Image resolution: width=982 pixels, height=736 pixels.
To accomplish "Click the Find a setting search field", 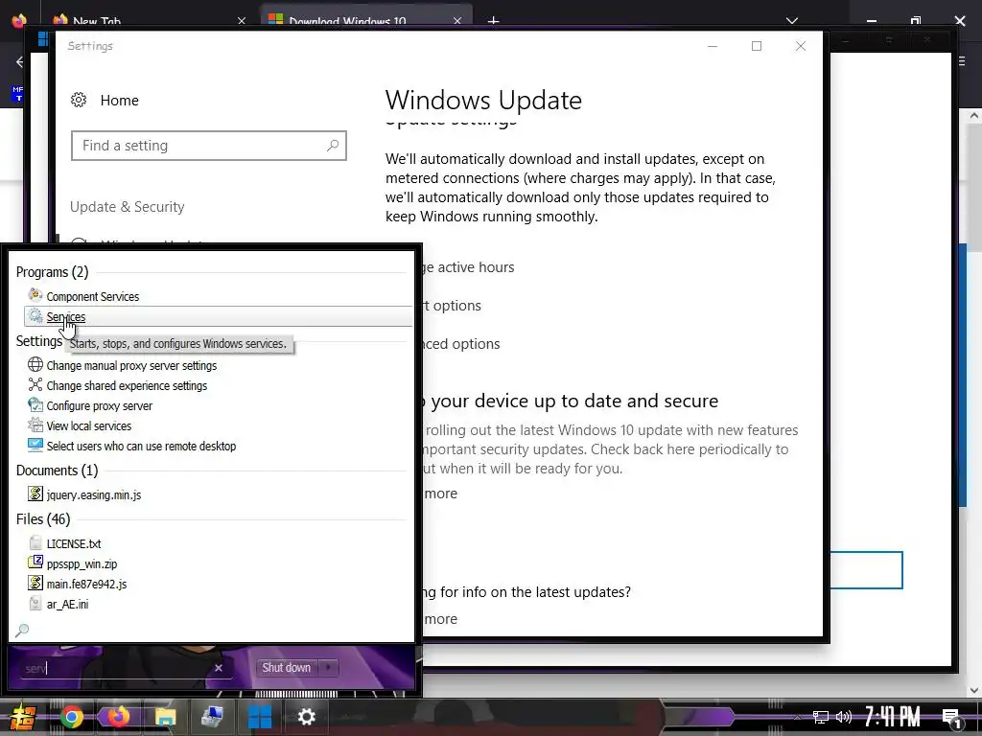I will point(208,146).
